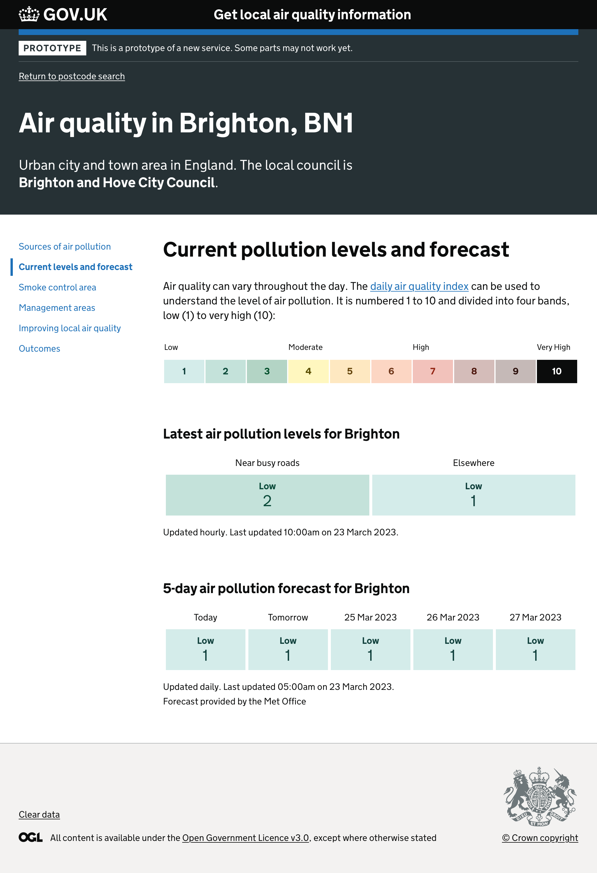Select Sources of air pollution menu item
The width and height of the screenshot is (597, 873).
(x=64, y=246)
